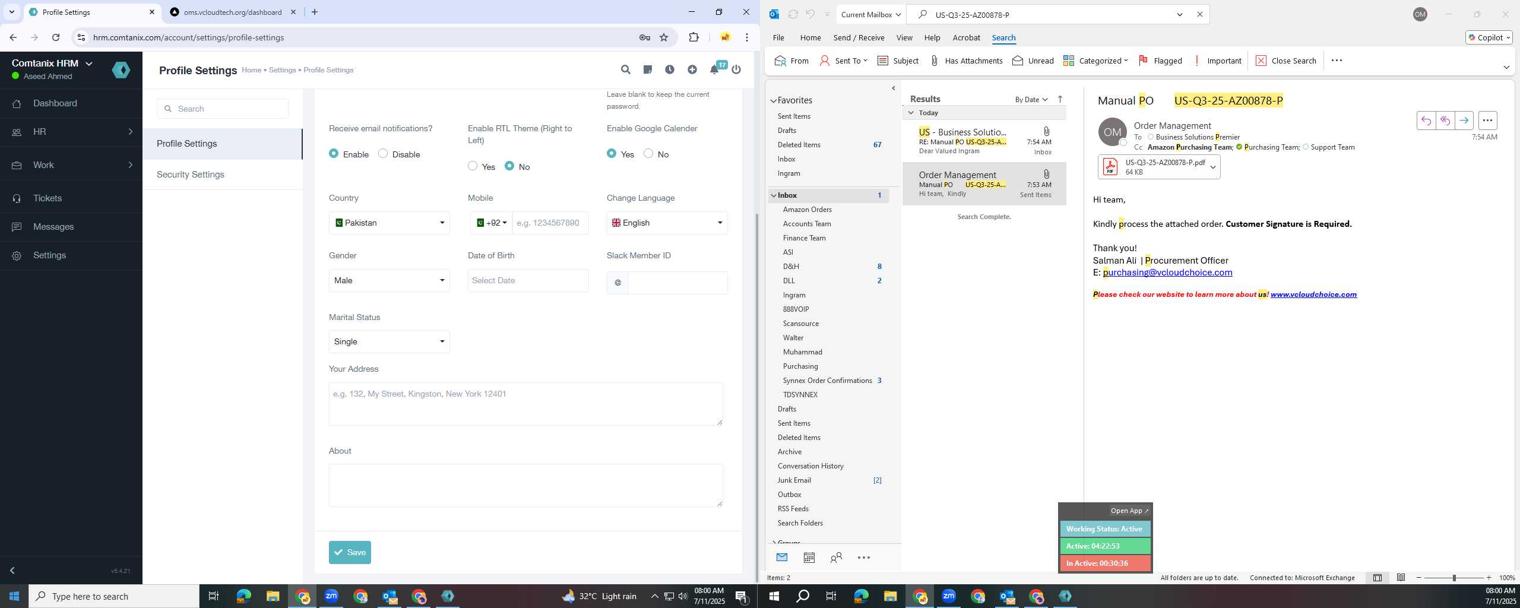Click the Reply arrow in Outlook reading pane
1520x608 pixels.
[x=1426, y=121]
